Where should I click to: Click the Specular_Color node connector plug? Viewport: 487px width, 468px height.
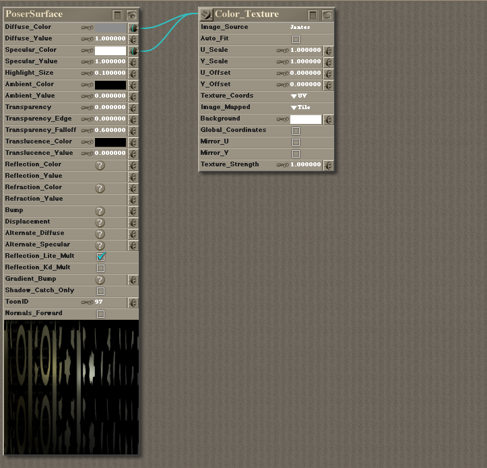point(133,51)
